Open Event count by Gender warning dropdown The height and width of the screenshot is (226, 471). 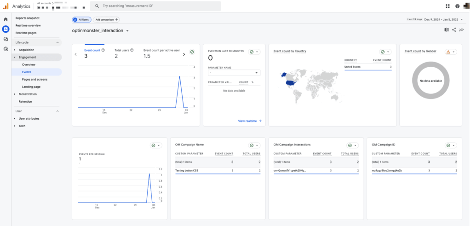point(451,52)
